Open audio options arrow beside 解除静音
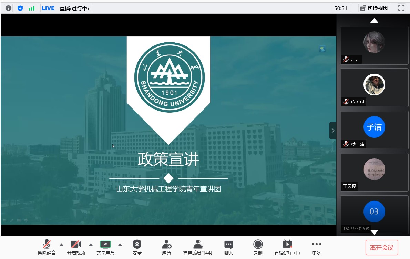Viewport: 410px width, 259px height. pos(61,245)
